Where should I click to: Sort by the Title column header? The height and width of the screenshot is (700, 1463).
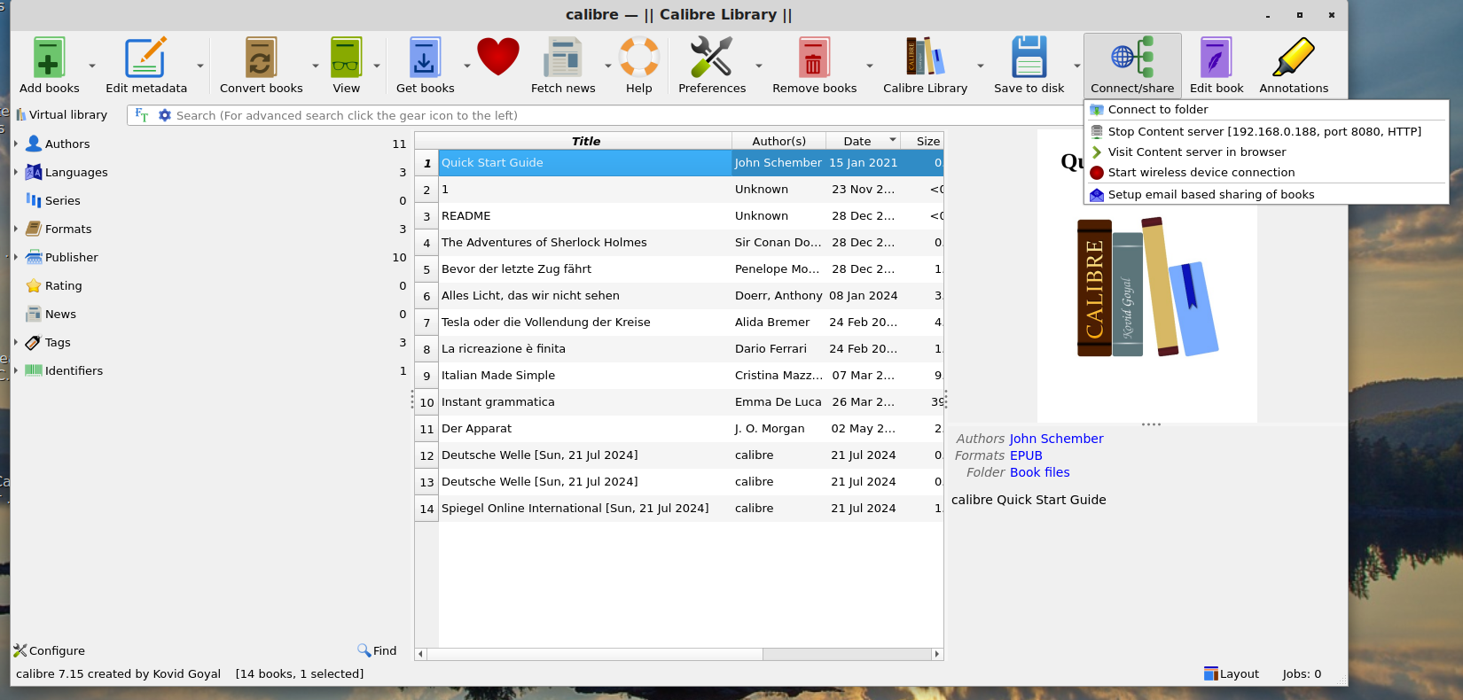[585, 141]
